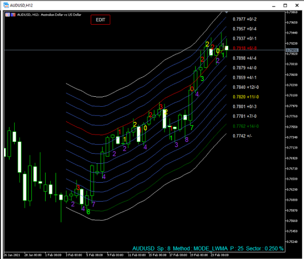Select the 0.7742 +/- level label
304x259 pixels.
click(x=242, y=136)
